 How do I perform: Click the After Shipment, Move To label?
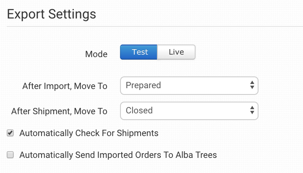(59, 111)
